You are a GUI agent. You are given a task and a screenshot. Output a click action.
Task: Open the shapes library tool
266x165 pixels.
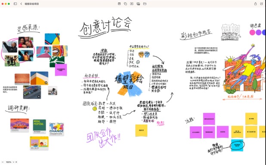pyautogui.click(x=126, y=4)
